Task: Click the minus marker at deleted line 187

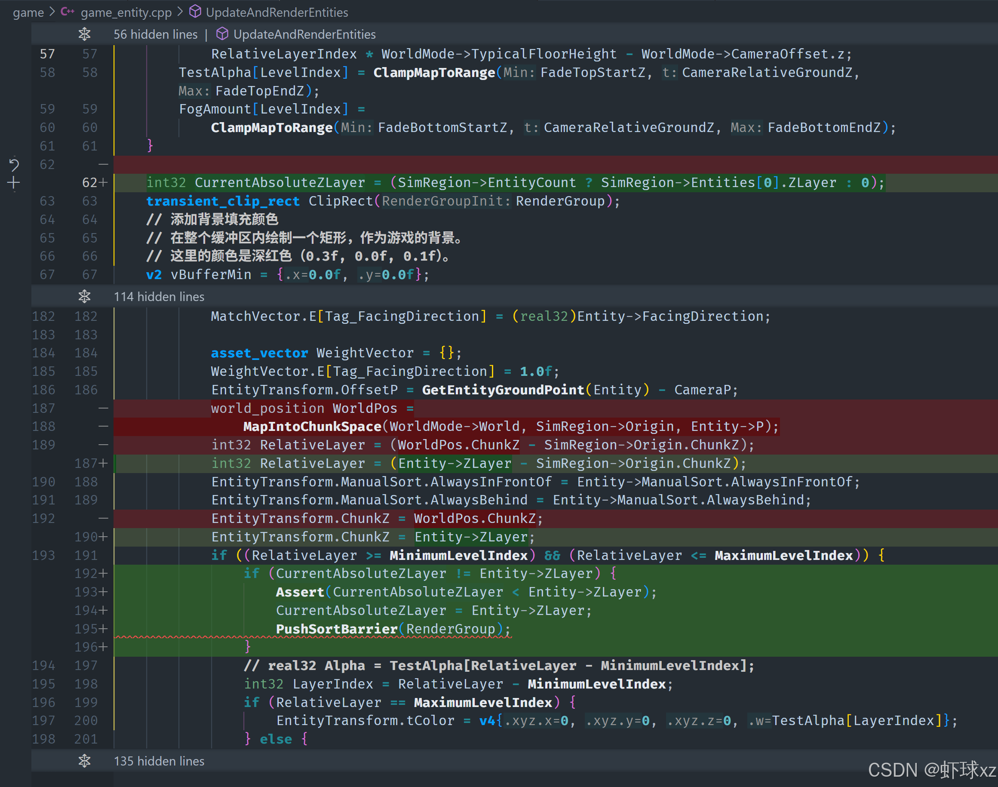Action: (103, 408)
